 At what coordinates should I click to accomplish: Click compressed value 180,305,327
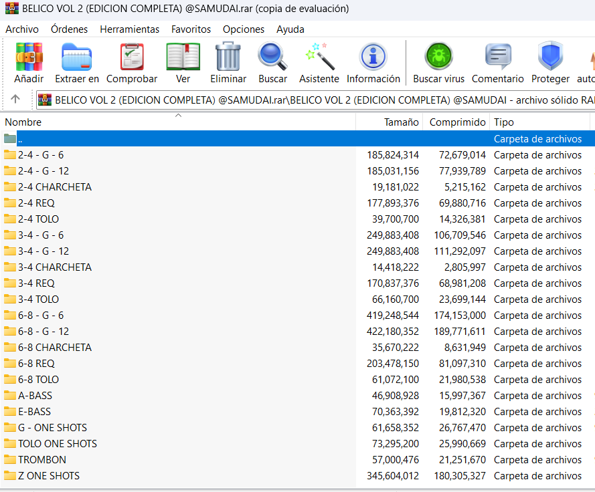(x=460, y=475)
